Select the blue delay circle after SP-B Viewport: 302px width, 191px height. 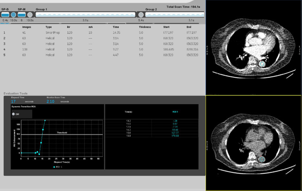13,14
